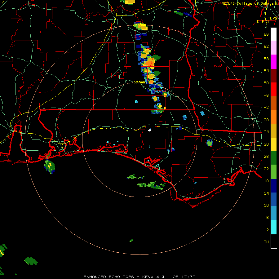This screenshot has height=279, width=279.
Task: Click the TOPS legend title
Action: [x=272, y=19]
